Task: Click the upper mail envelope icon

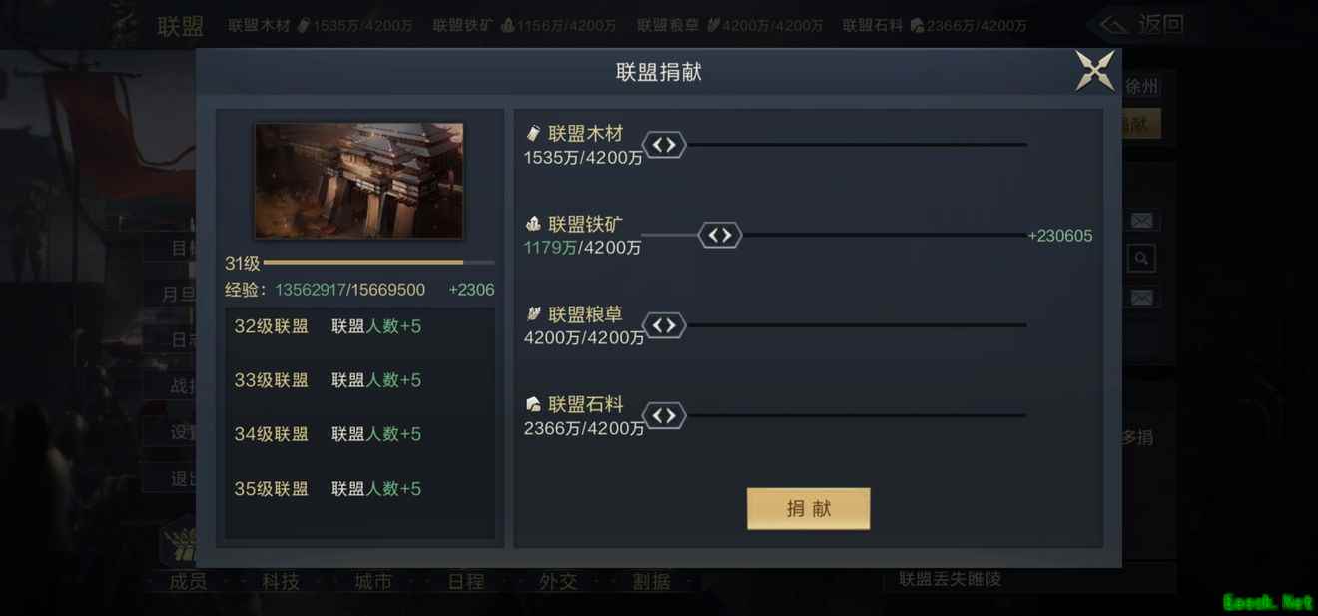Action: click(1142, 221)
